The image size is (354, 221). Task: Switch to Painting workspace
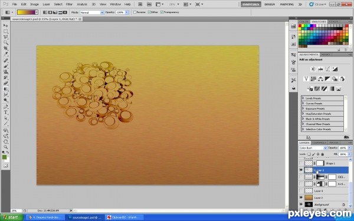[287, 4]
